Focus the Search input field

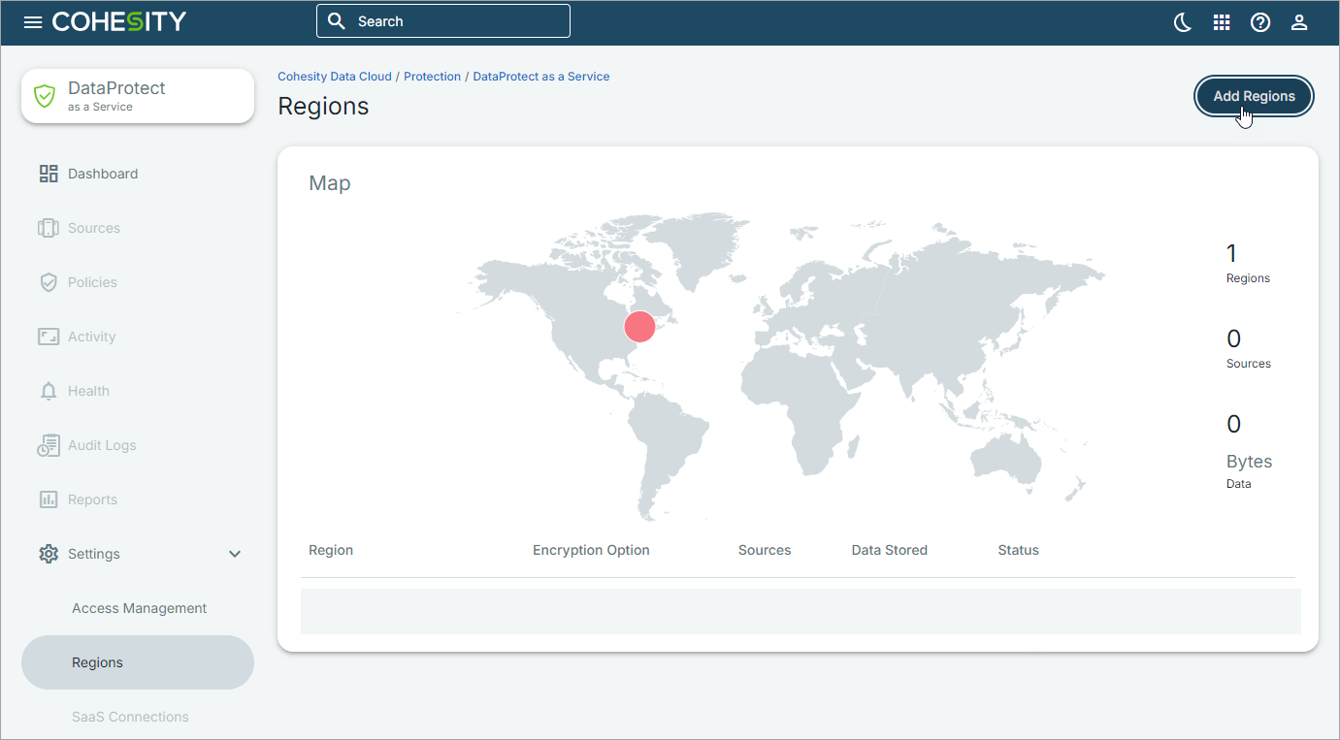pos(456,21)
